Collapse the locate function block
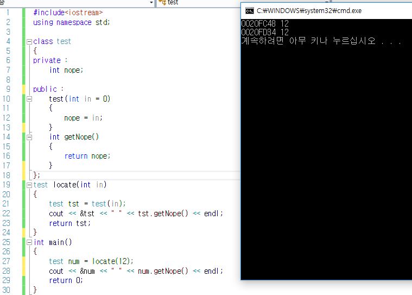Viewport: 412px width, 295px height. 29,185
